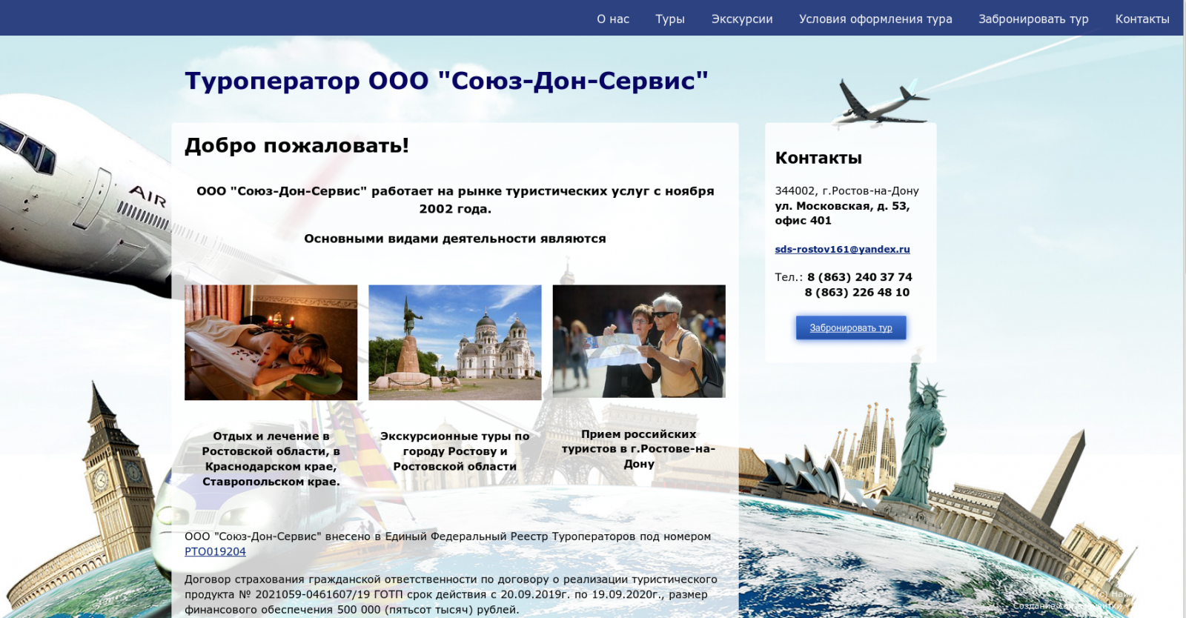
Task: Select 'Забронировать тур' in top navigation
Action: point(1033,19)
